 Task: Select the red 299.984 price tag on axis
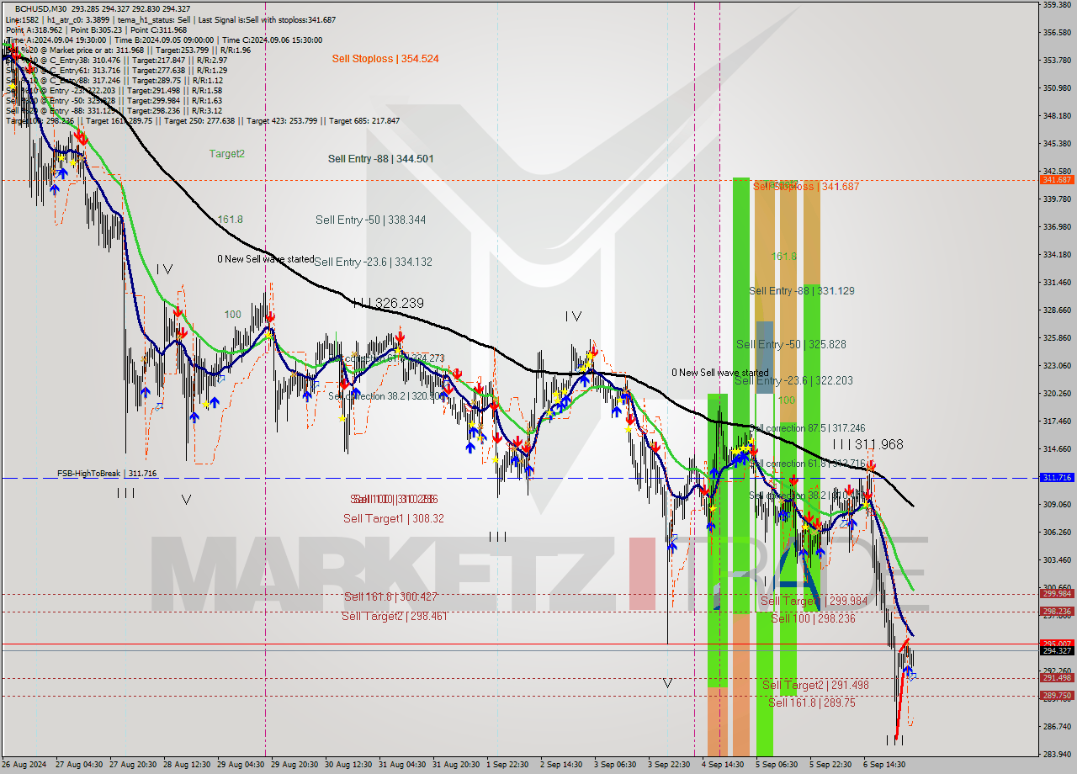click(1057, 594)
